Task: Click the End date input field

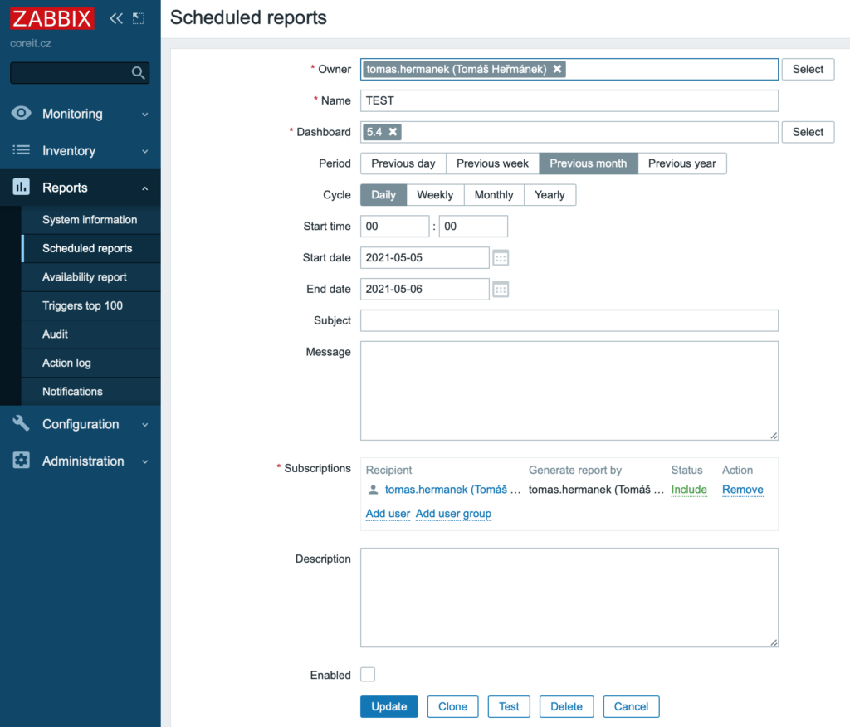Action: tap(424, 289)
